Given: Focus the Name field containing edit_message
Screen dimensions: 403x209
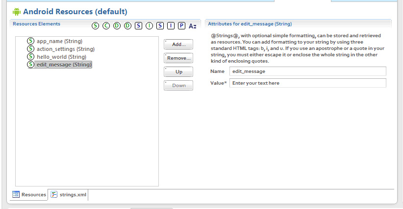Looking at the screenshot, I should [308, 71].
